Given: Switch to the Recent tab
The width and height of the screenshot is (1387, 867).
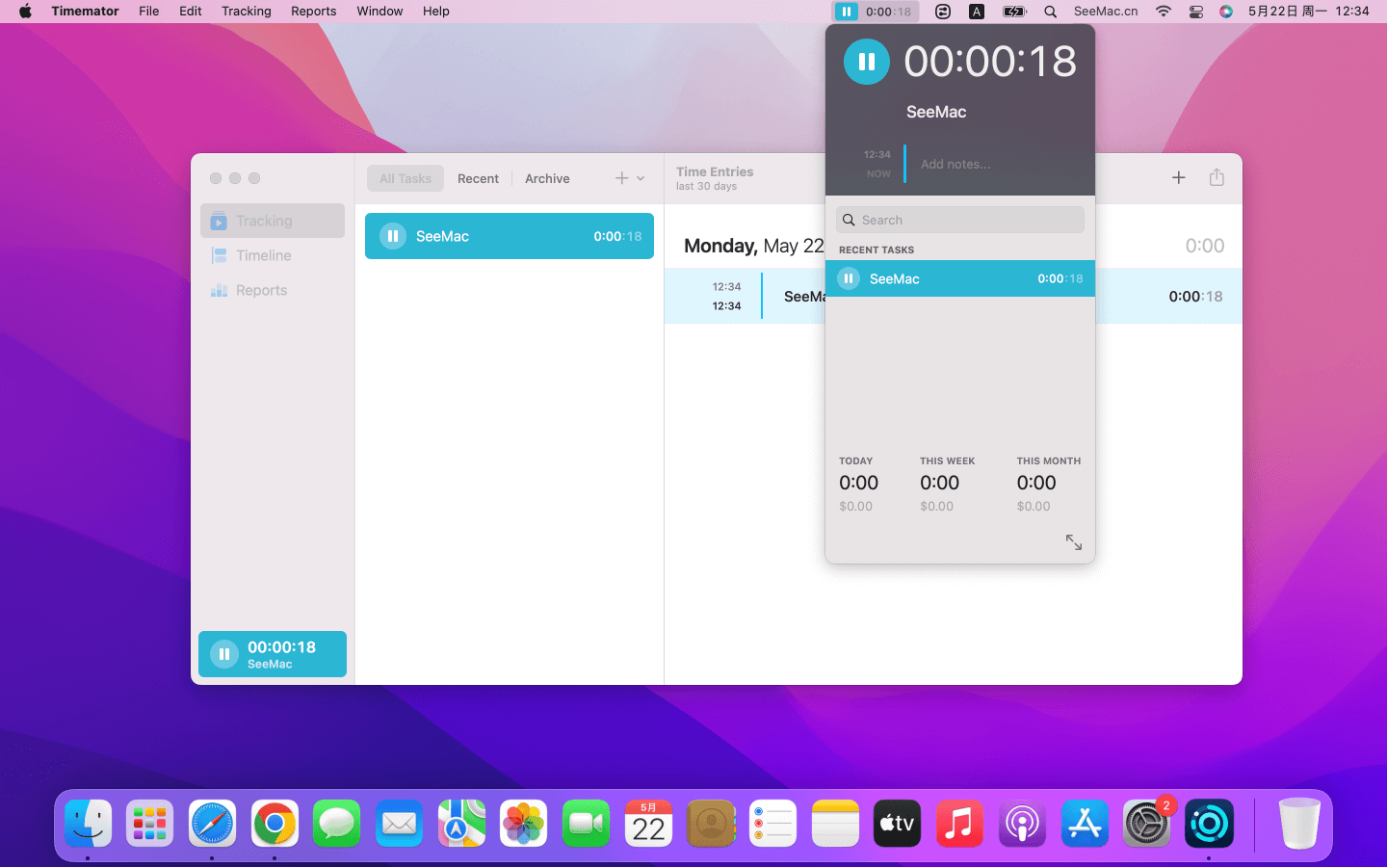Looking at the screenshot, I should 478,178.
